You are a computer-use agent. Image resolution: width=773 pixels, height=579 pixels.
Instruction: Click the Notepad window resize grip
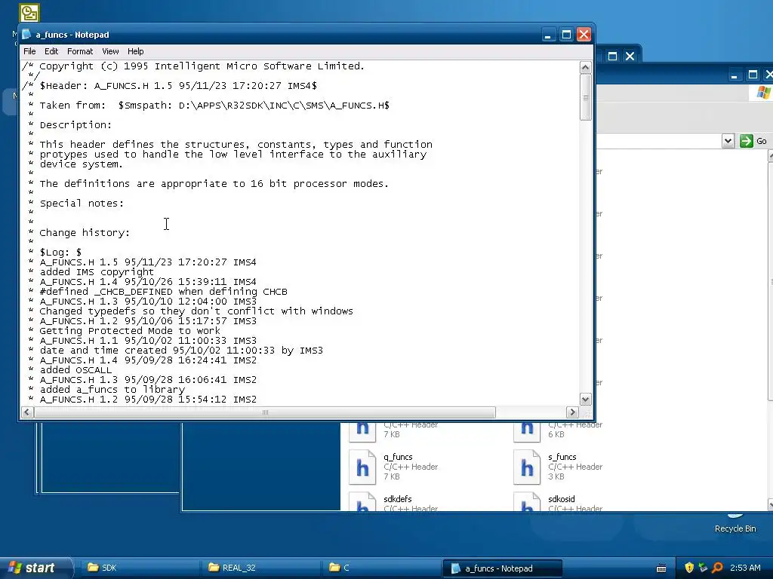pyautogui.click(x=586, y=412)
